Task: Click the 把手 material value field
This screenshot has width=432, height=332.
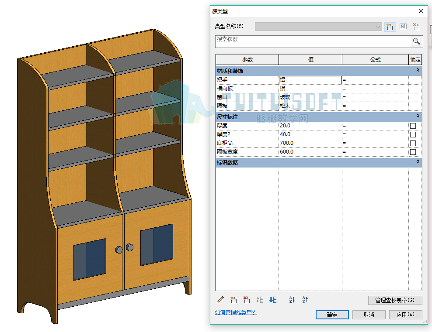Action: (310, 80)
